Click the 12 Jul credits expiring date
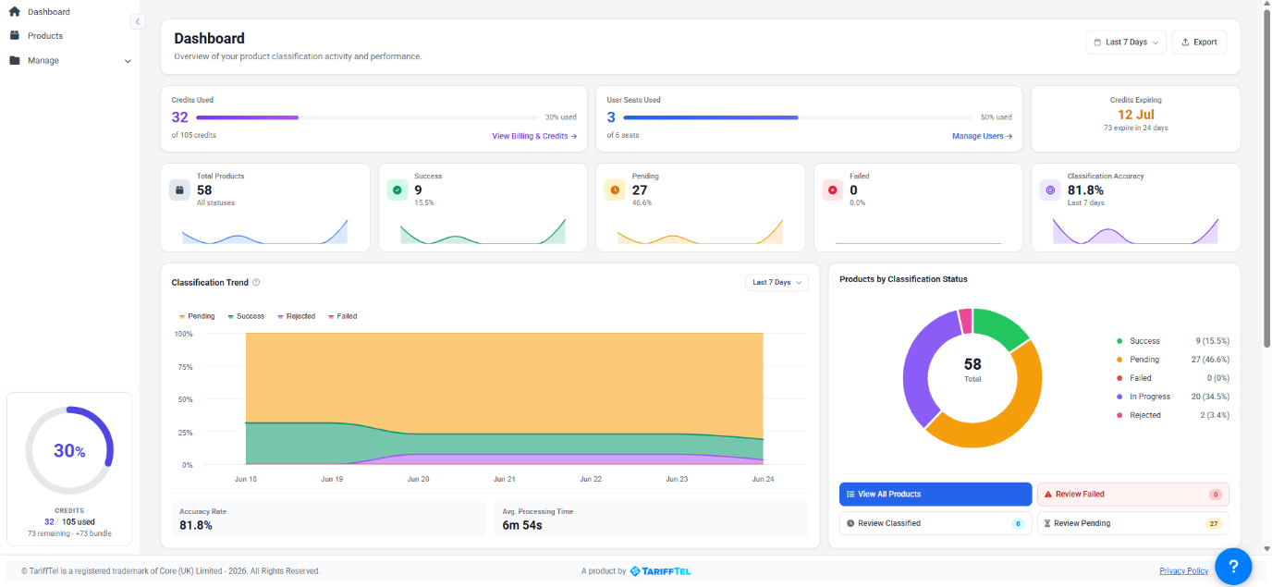 click(1135, 115)
